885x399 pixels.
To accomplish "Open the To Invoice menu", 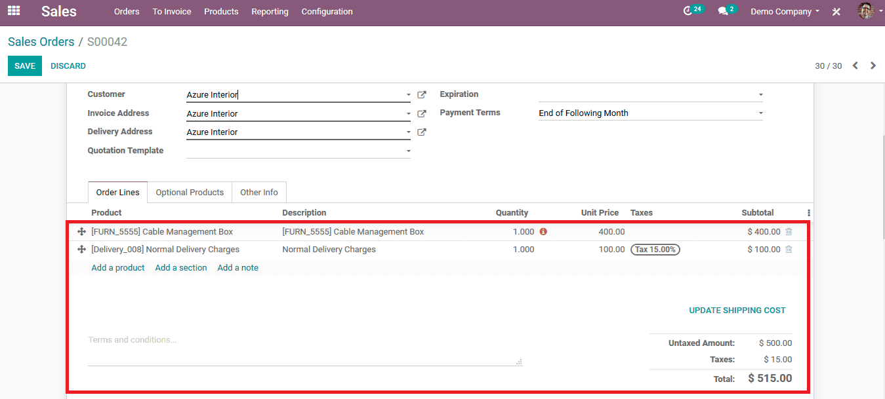I will (172, 11).
